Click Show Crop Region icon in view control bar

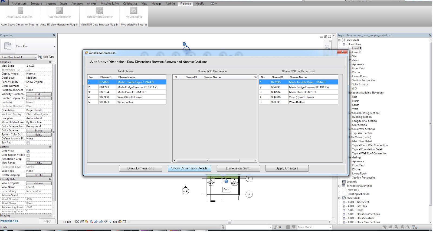point(101,222)
